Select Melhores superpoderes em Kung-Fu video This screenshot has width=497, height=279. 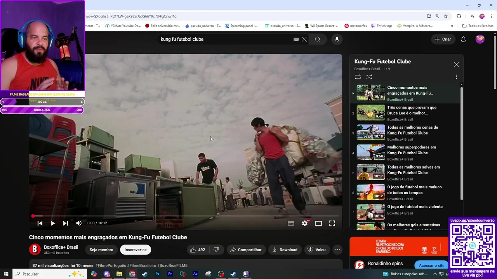[405, 153]
